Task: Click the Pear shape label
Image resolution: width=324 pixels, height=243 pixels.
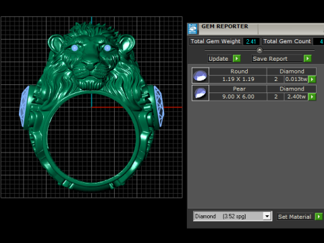Action: (238, 89)
